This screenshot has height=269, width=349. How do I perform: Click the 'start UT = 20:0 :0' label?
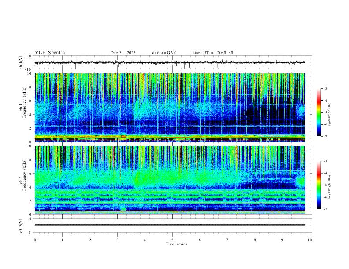213,53
